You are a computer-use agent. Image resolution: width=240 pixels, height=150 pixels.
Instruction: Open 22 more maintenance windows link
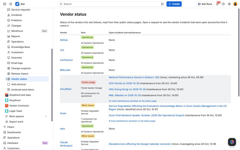point(133,101)
